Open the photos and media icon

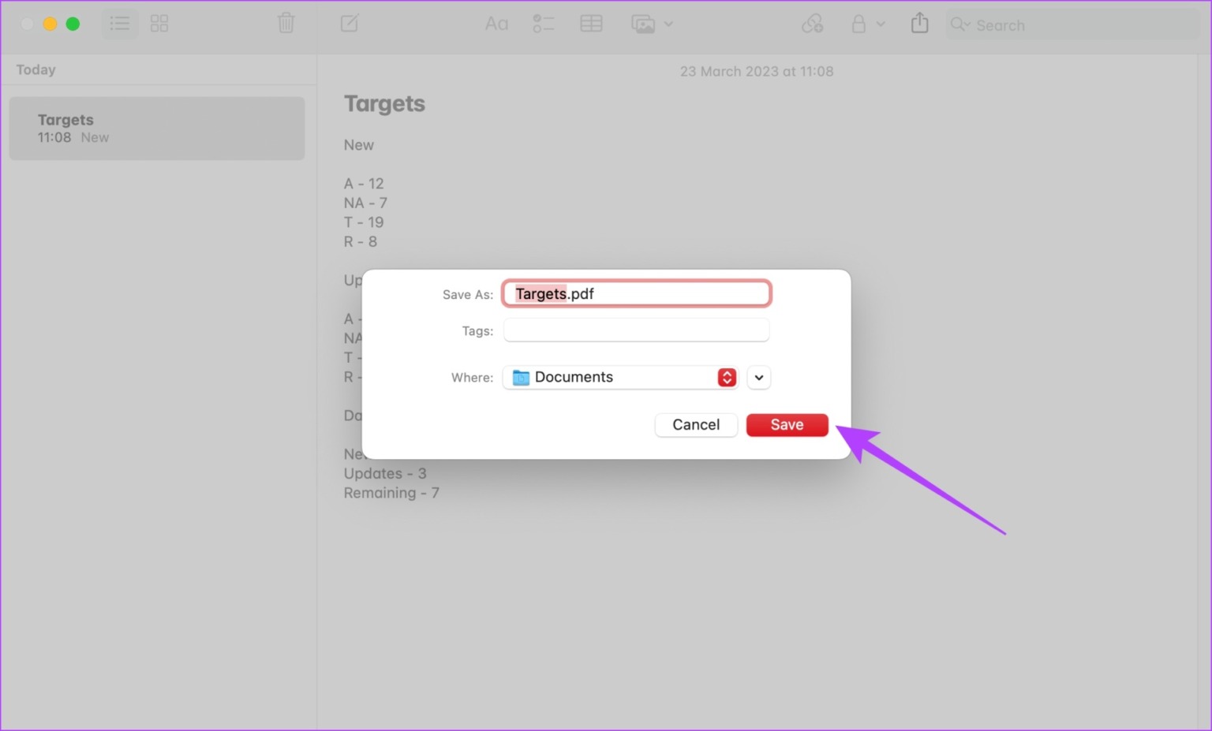pos(645,23)
